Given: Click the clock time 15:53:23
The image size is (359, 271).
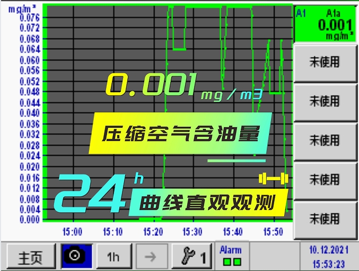Looking at the screenshot, I should click(329, 264).
